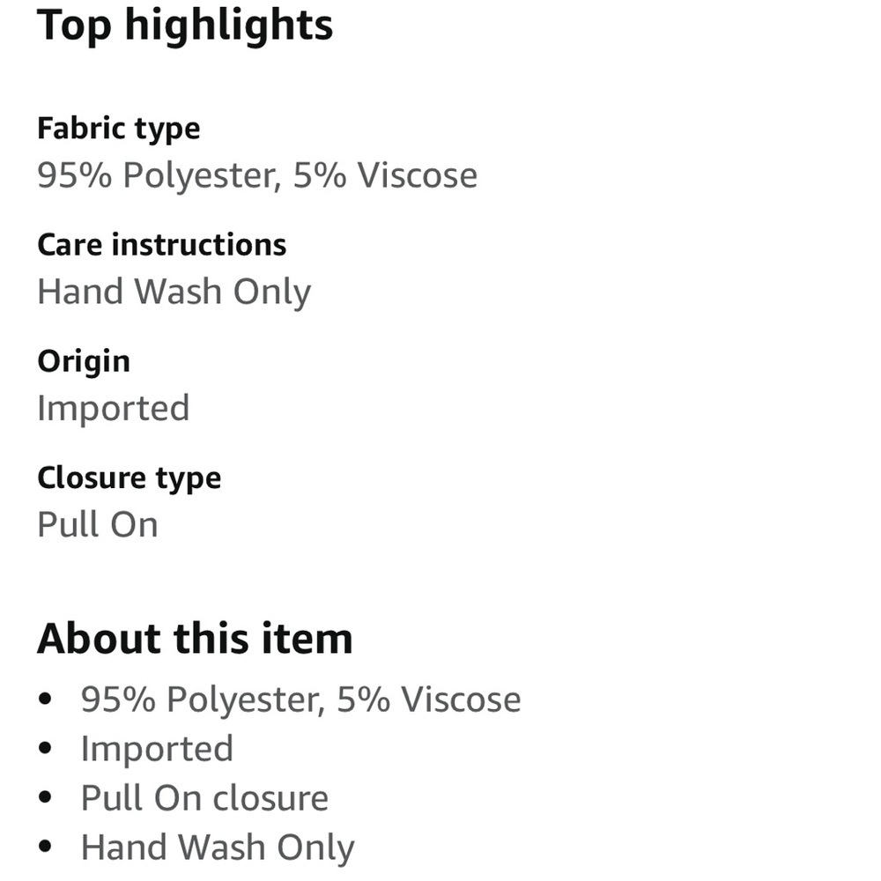The width and height of the screenshot is (881, 881).
Task: Click the bullet dot before 95% Polyester
Action: (x=46, y=699)
